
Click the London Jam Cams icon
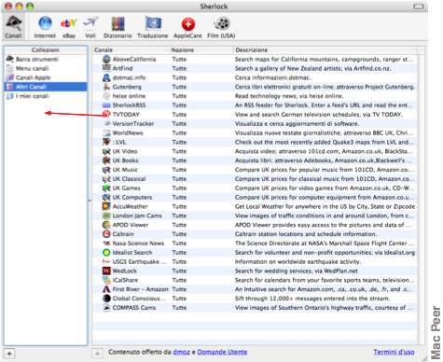pyautogui.click(x=106, y=216)
